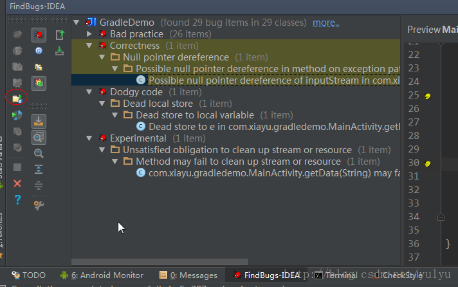Click line number 25 in preview gutter
Viewport: 458px width, 287px height.
[x=414, y=95]
